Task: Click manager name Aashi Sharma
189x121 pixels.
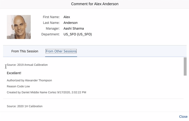Action: click(74, 28)
